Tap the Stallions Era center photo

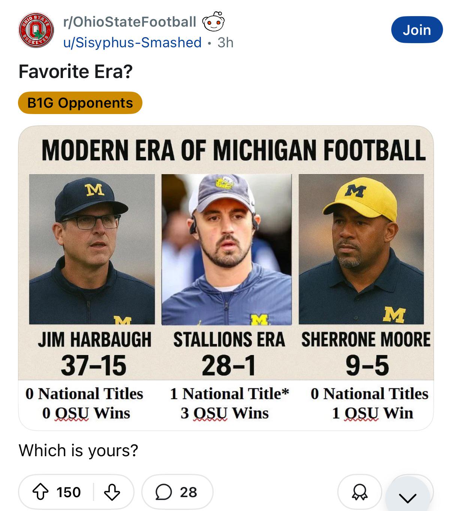coord(226,249)
